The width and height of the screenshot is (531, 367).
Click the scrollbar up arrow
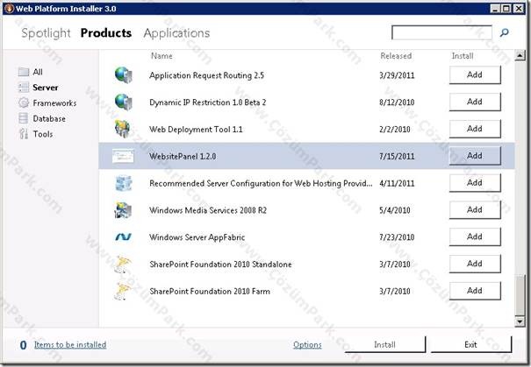[x=520, y=55]
